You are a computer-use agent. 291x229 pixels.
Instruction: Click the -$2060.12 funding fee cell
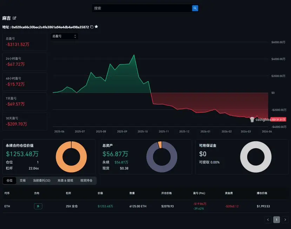[x=232, y=206]
